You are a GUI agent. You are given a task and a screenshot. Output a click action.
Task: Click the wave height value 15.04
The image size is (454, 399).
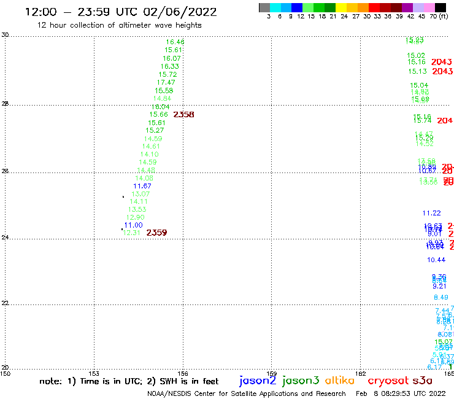pos(419,85)
